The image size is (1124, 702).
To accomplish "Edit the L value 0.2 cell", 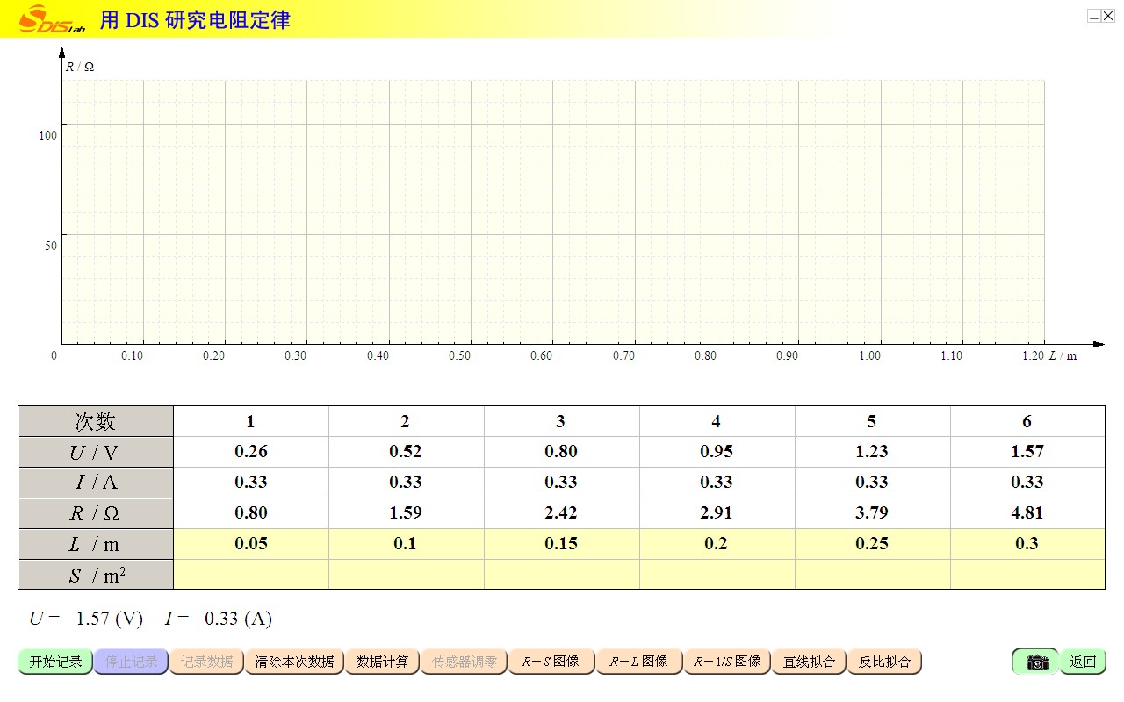I will click(717, 544).
